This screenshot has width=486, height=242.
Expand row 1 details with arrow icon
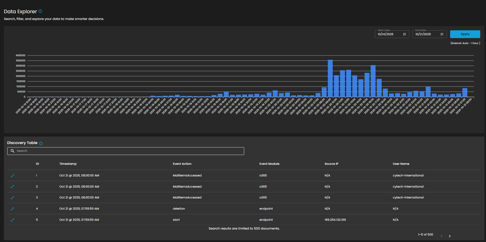[12, 176]
